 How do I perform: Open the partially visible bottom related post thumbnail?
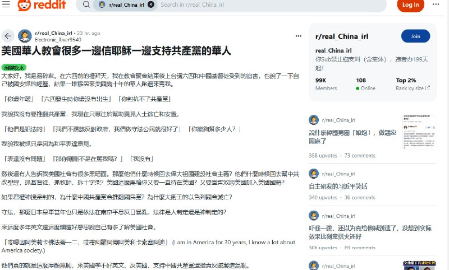(x=419, y=266)
